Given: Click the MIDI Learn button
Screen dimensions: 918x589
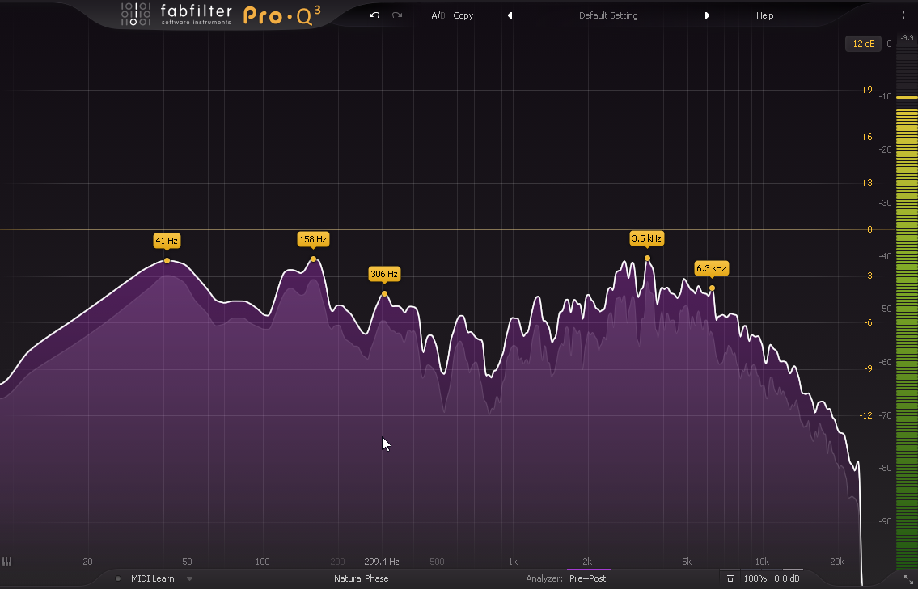Looking at the screenshot, I should 153,578.
